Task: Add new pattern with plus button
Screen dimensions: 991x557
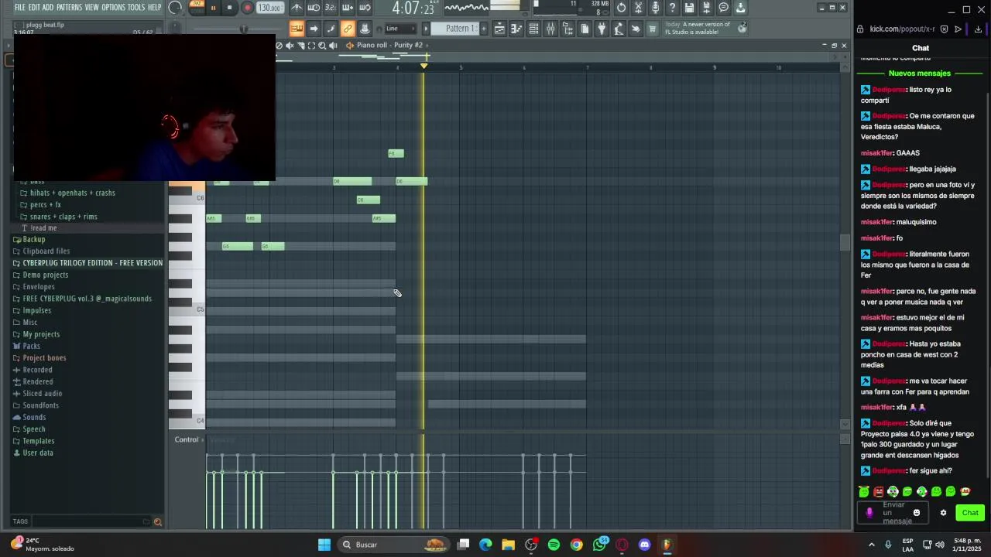Action: (484, 29)
